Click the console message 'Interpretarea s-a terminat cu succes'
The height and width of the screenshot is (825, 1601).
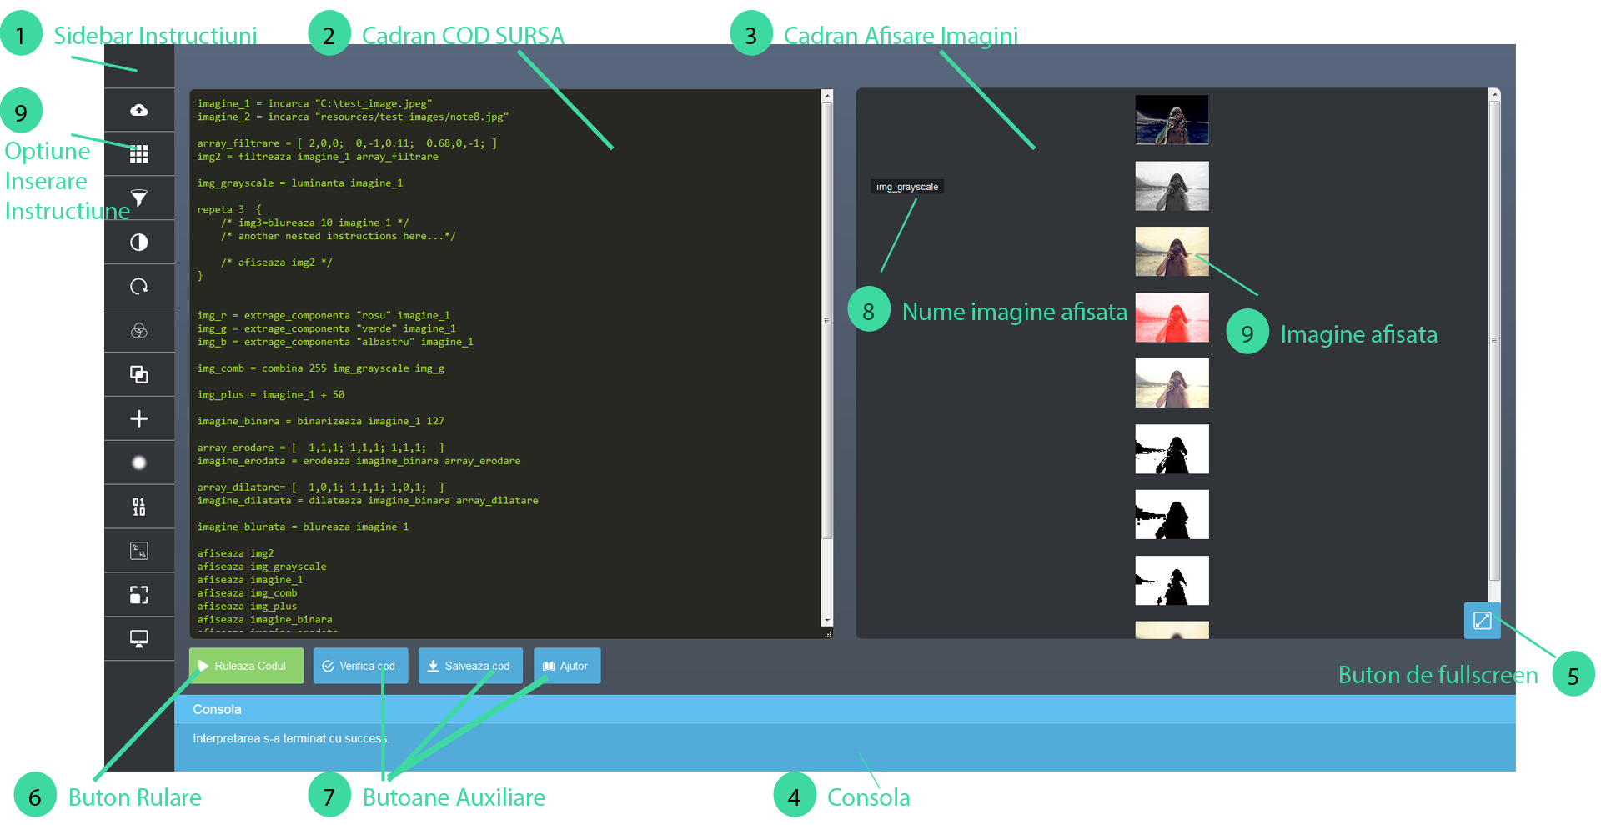tap(291, 738)
